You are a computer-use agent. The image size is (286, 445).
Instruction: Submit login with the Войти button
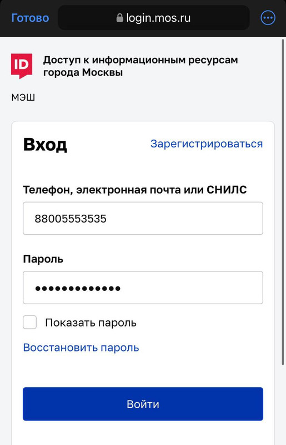(x=143, y=404)
